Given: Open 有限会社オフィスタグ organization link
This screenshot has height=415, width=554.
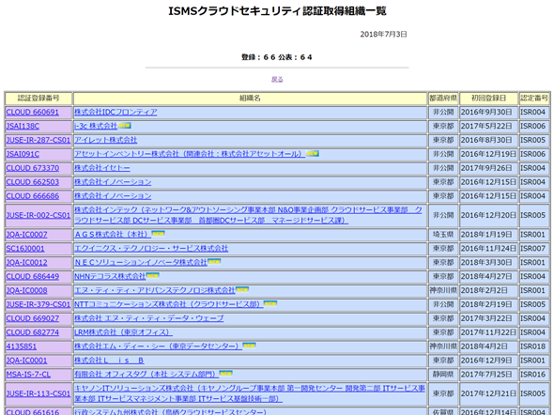Looking at the screenshot, I should point(146,375).
